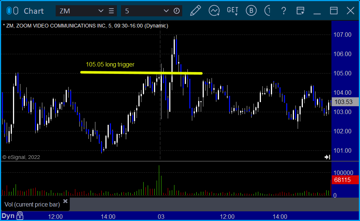
Task: Click the 68115 volume value label
Action: pyautogui.click(x=345, y=180)
